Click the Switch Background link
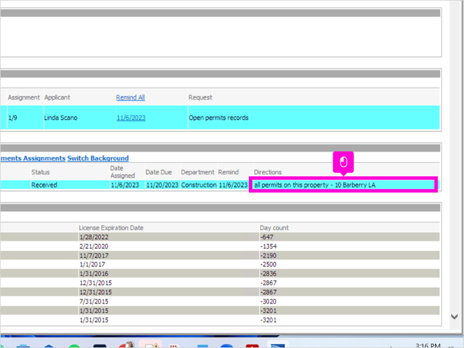 98,158
